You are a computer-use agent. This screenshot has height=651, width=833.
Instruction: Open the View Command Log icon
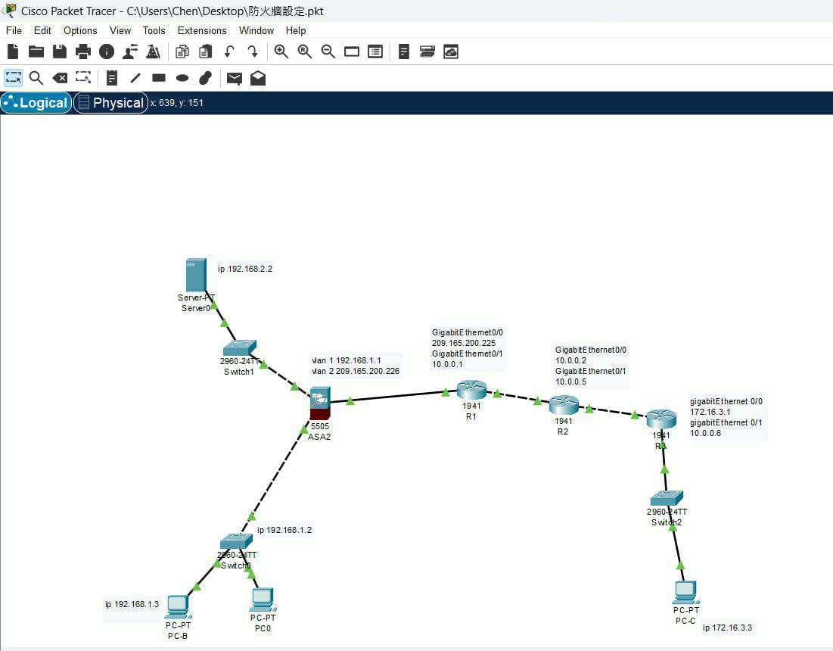[x=404, y=51]
